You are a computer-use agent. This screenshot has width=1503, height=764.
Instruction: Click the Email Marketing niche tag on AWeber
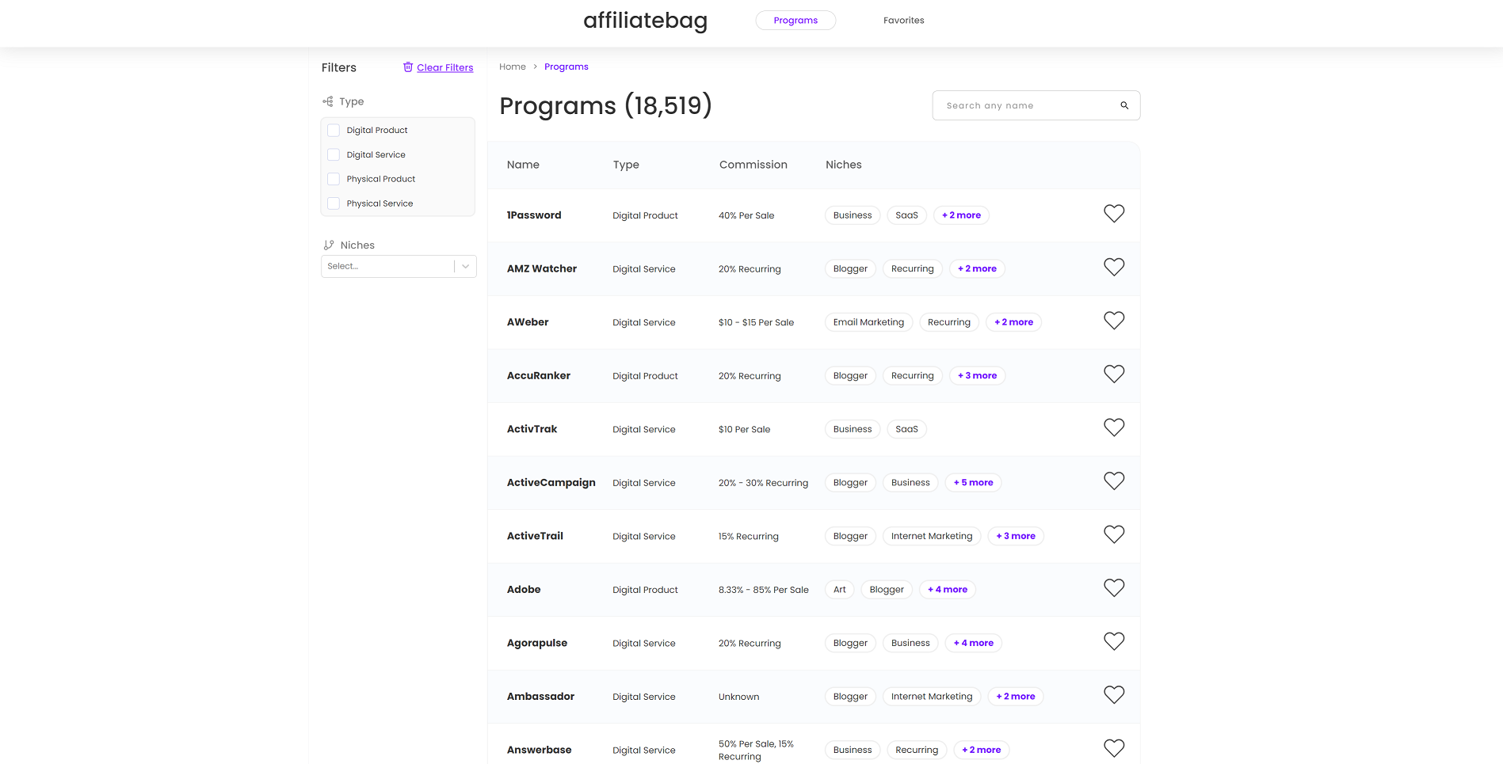(x=868, y=322)
